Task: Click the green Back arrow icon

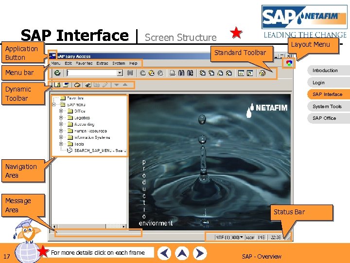Action: pyautogui.click(x=143, y=73)
